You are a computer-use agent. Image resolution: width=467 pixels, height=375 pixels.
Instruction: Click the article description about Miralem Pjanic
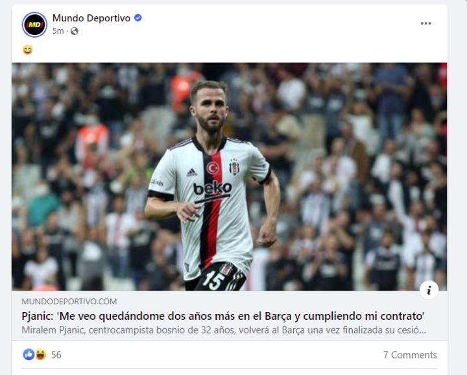pos(224,330)
